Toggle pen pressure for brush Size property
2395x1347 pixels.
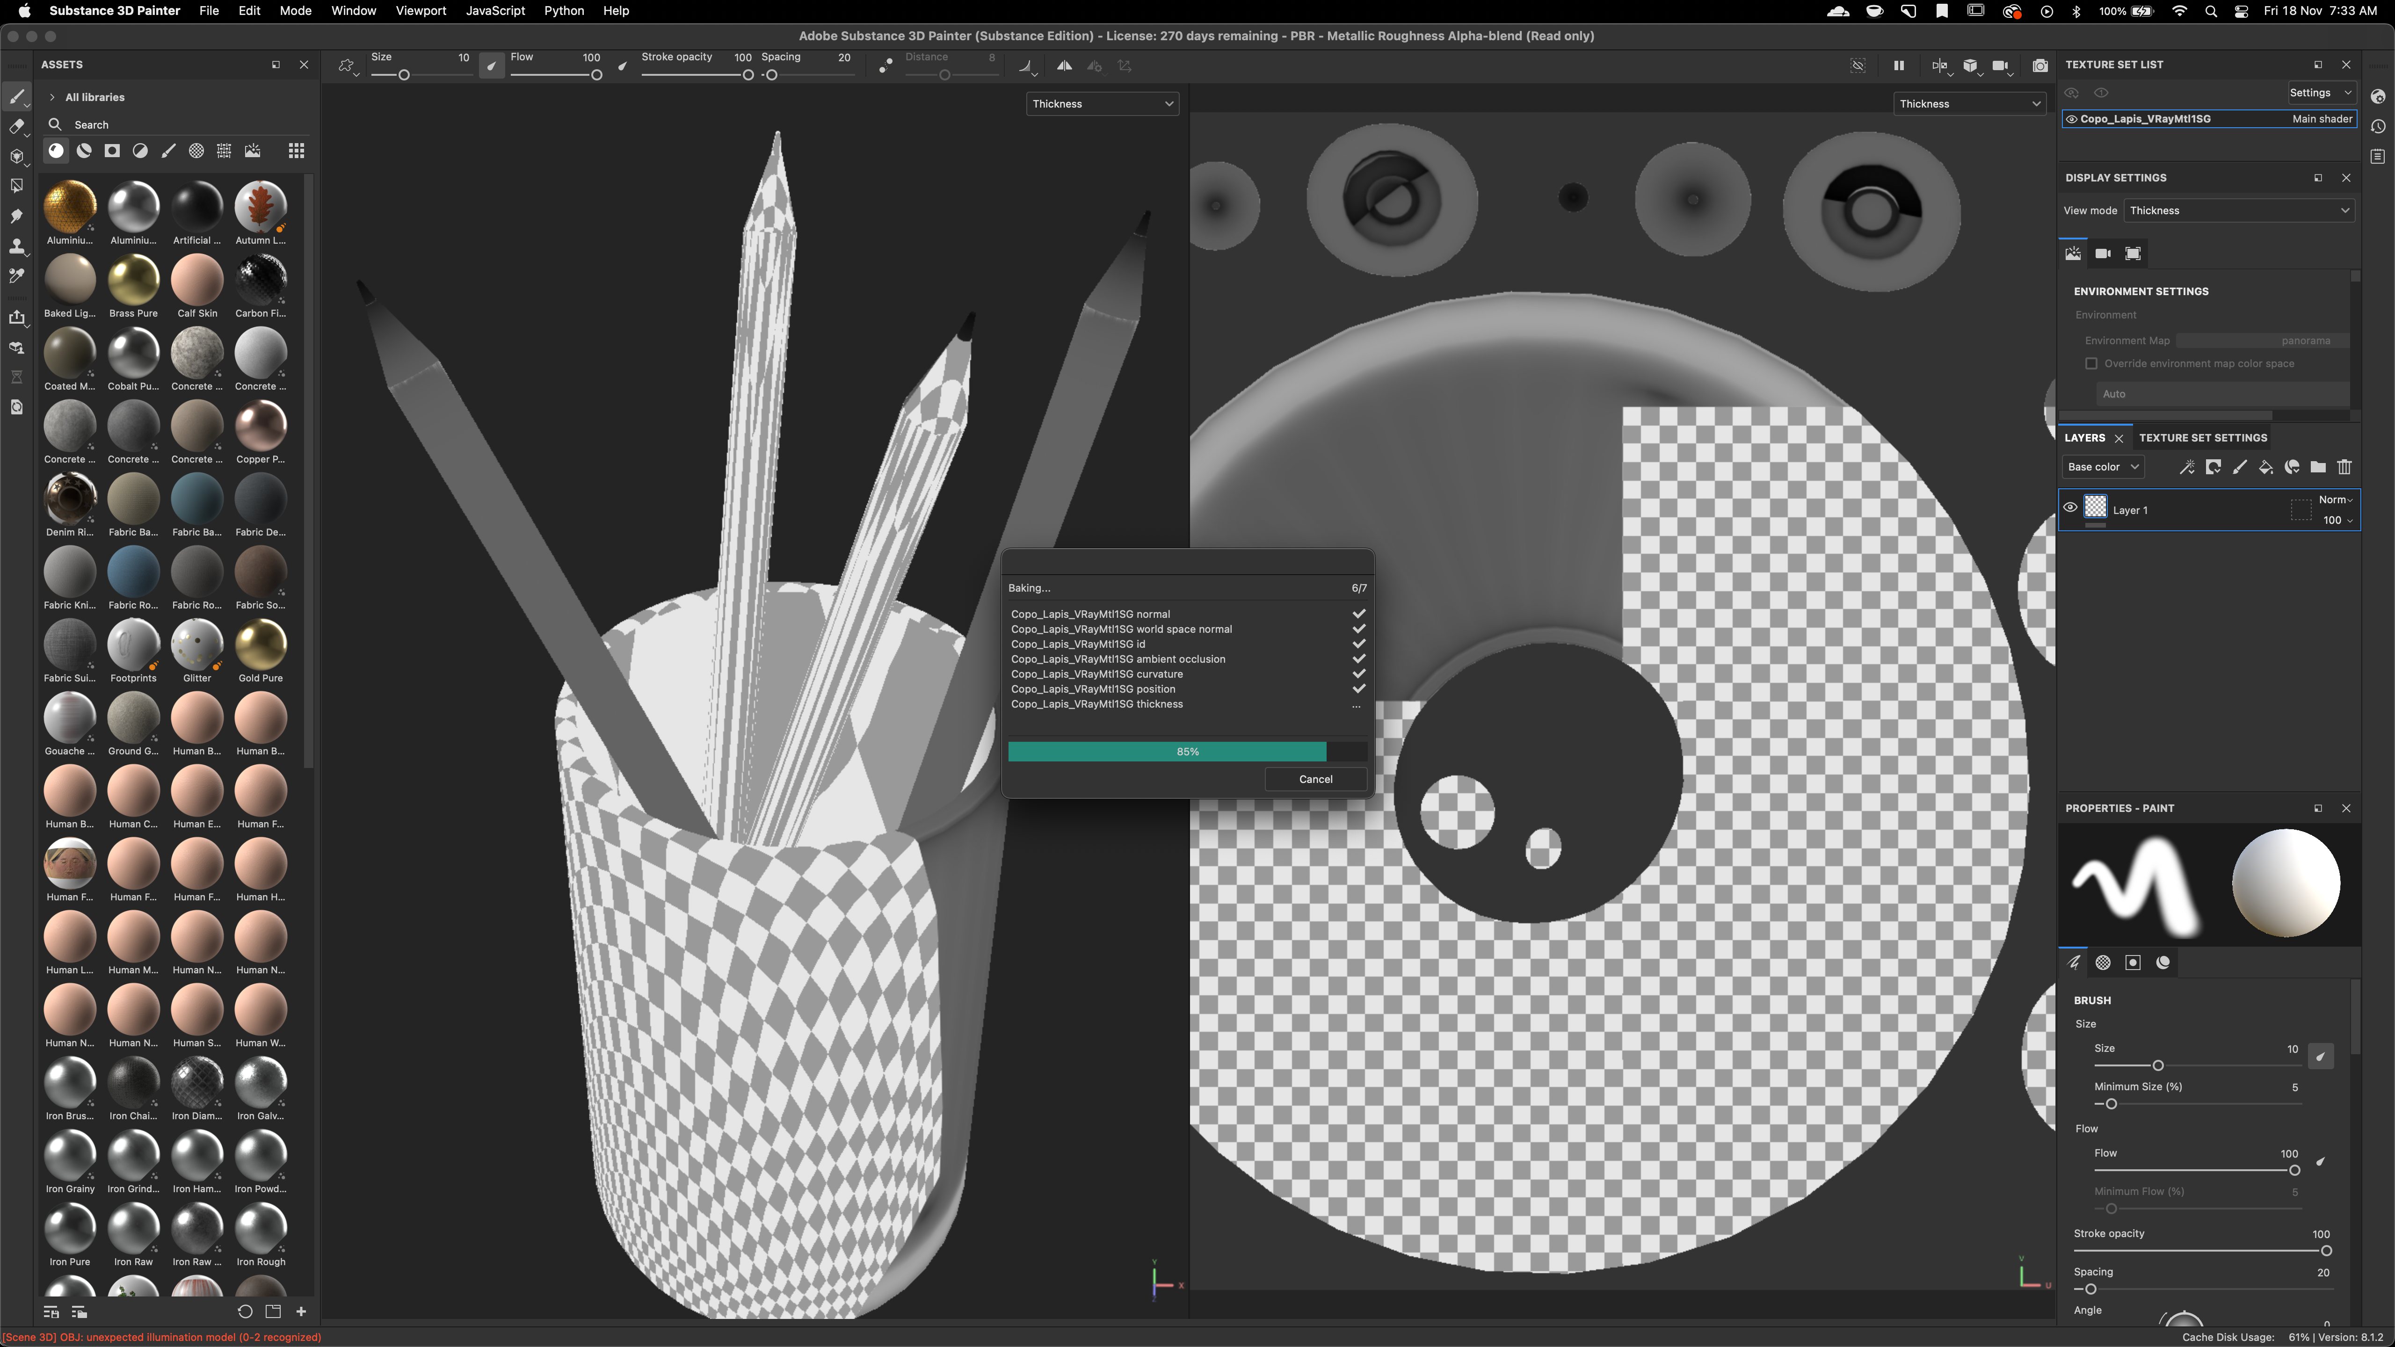click(x=2321, y=1056)
